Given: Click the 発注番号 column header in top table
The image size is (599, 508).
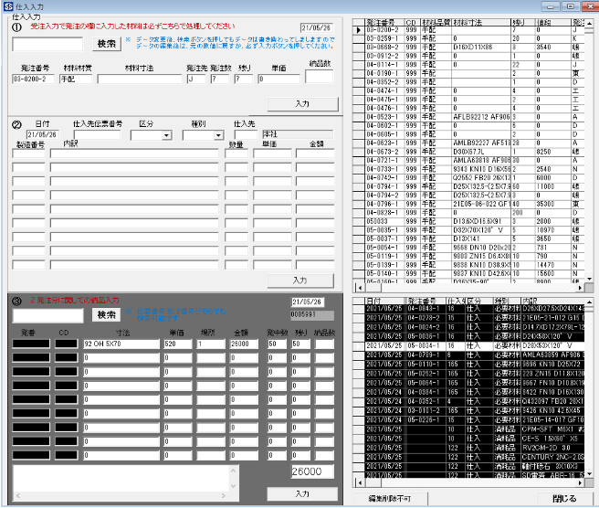Looking at the screenshot, I should click(383, 19).
